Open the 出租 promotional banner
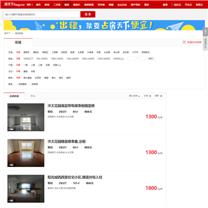This screenshot has width=208, height=208. (x=104, y=25)
